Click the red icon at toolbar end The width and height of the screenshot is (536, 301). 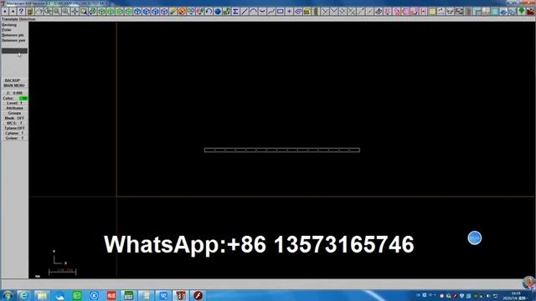pyautogui.click(x=530, y=12)
